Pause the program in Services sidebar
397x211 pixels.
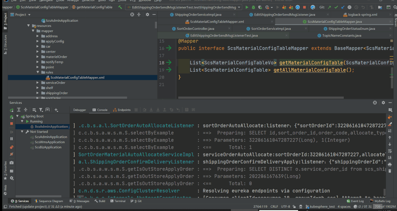coord(11,138)
